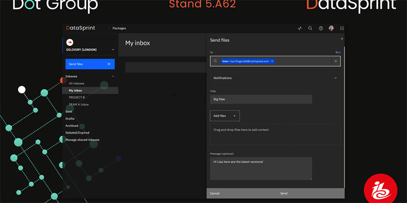Open the help question mark icon
407x203 pixels.
(x=321, y=28)
